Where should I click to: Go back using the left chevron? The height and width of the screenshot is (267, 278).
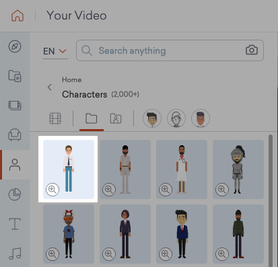(50, 87)
